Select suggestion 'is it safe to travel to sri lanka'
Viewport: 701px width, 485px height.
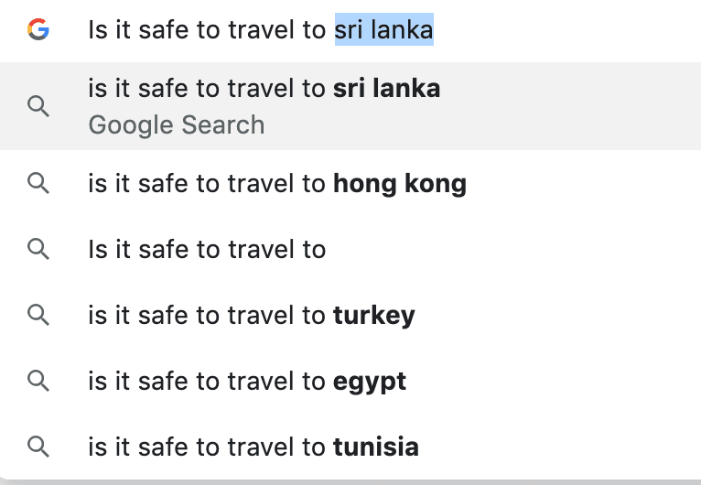[350, 106]
